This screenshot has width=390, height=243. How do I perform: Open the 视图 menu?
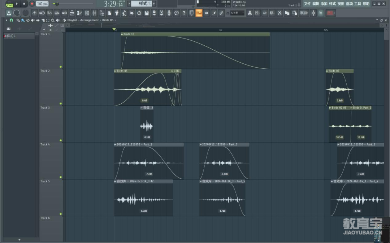341,4
